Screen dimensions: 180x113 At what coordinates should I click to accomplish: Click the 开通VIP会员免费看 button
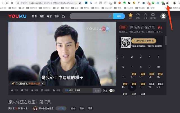click(x=144, y=41)
